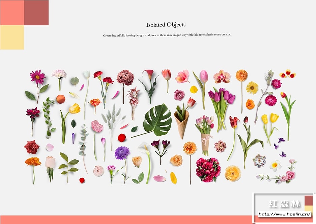
Task: Select the pair of red carnations
Action: [x=104, y=89]
